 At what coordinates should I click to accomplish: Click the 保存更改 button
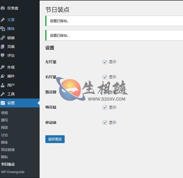click(x=55, y=139)
